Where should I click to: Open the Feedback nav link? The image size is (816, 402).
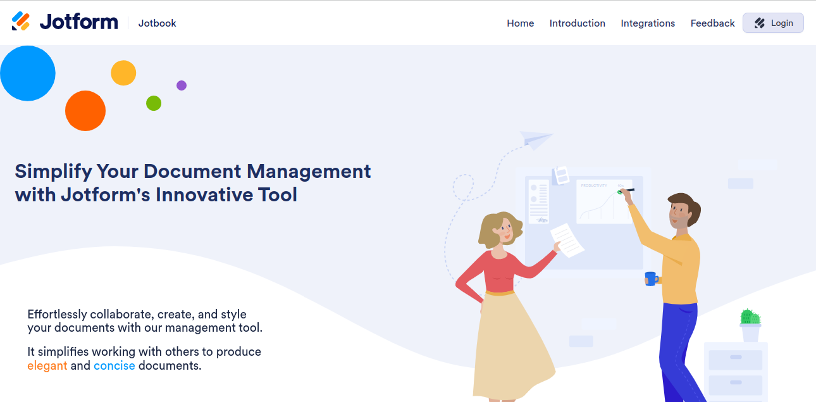pyautogui.click(x=713, y=23)
